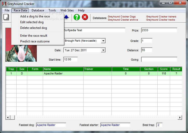Screen dimensions: 188x133
Task: Click the Distance field showing 55
Action: point(147,50)
